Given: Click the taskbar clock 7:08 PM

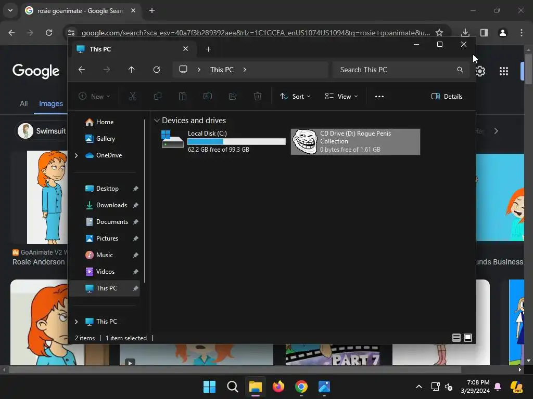Looking at the screenshot, I should (475, 387).
